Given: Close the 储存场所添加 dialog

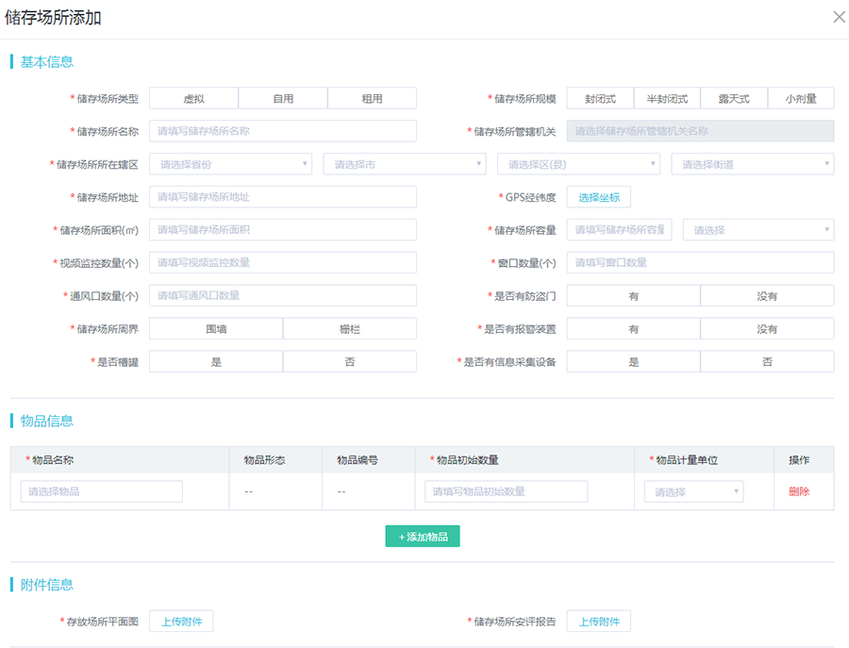Looking at the screenshot, I should (x=839, y=18).
